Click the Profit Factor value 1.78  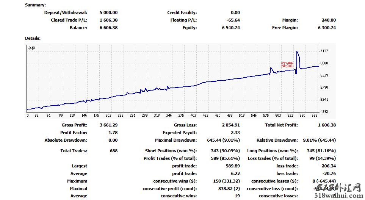(x=113, y=133)
